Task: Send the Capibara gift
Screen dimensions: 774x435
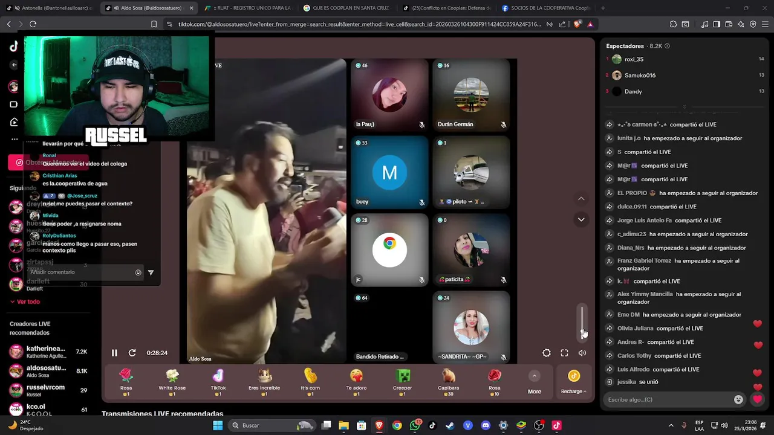Action: [448, 382]
